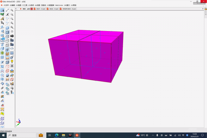This screenshot has height=138, width=207.
Task: Expand the 帮助 (Help) menu
Action: (x=74, y=5)
